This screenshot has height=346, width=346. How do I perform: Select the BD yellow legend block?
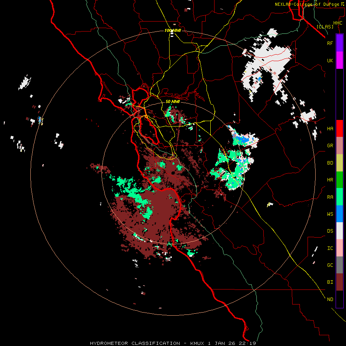tap(339, 163)
